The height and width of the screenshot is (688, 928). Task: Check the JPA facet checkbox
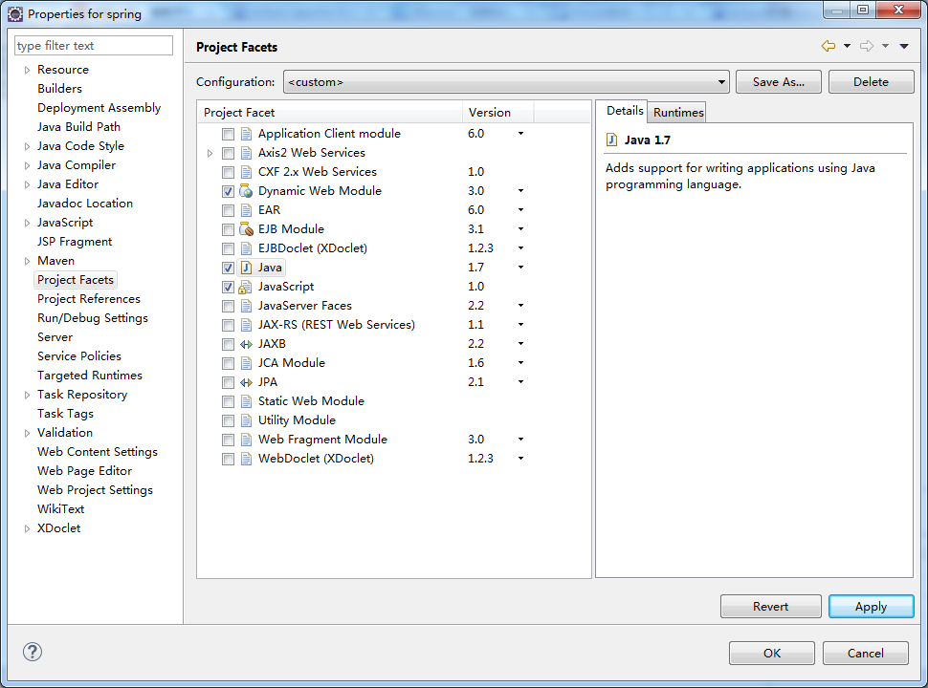228,382
